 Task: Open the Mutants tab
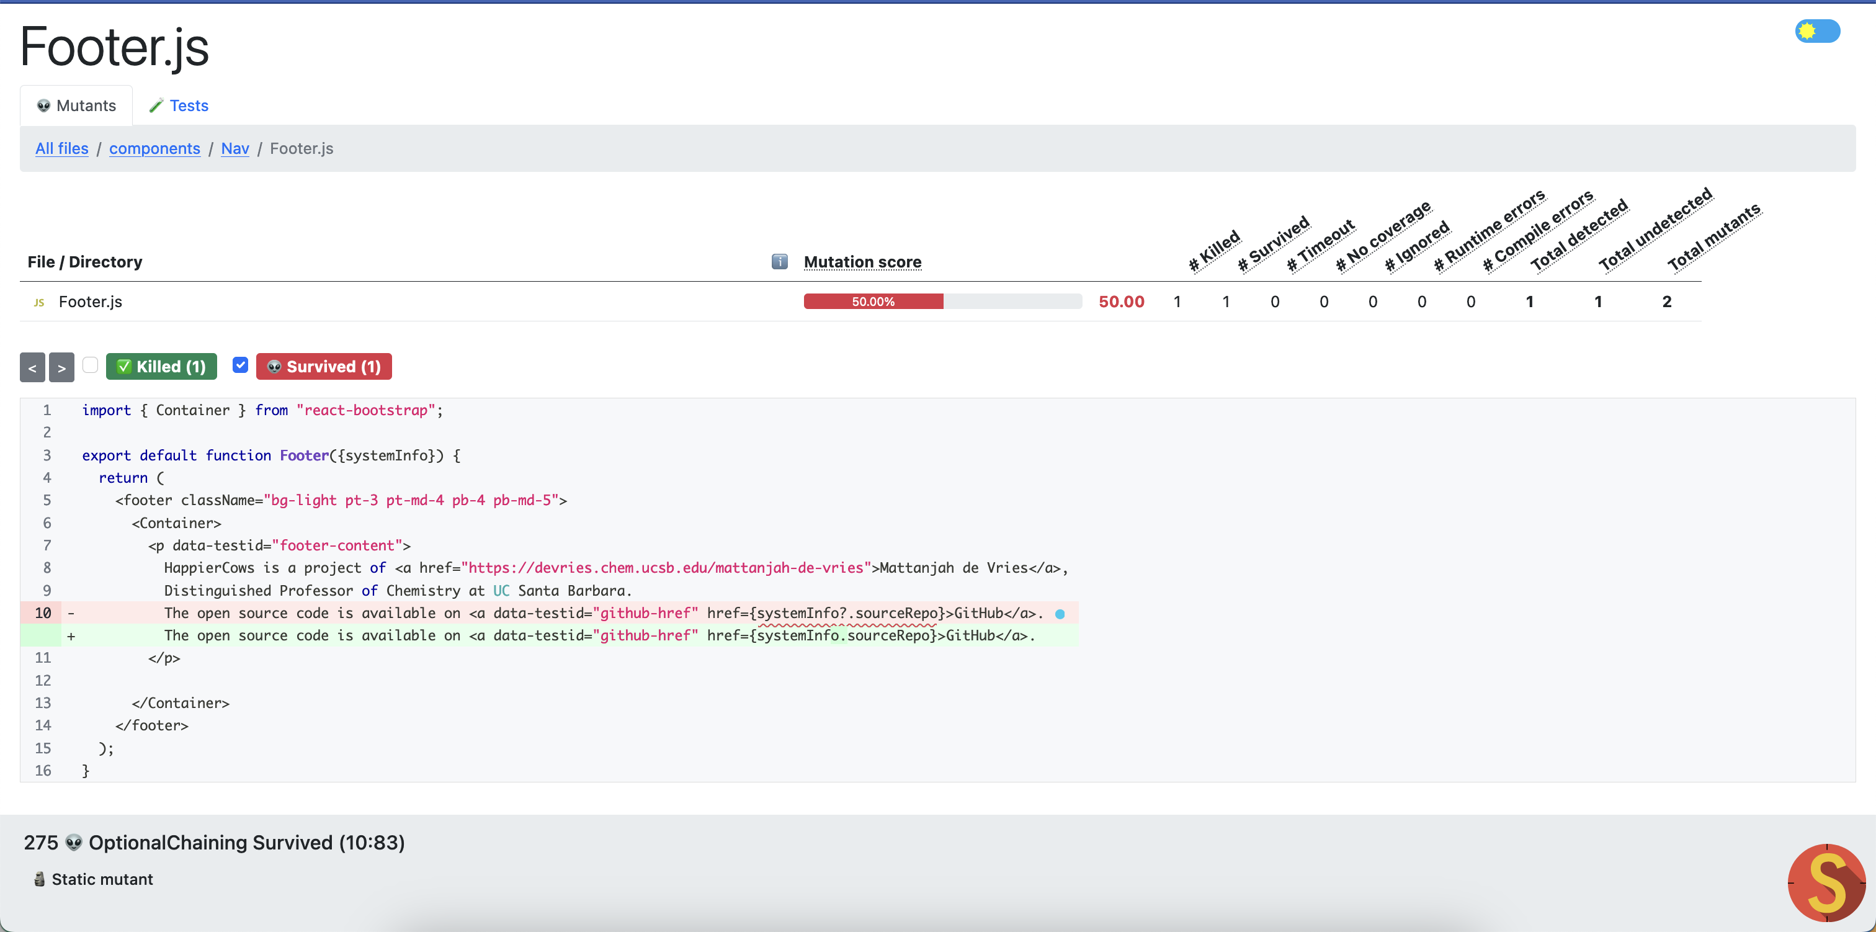[x=76, y=105]
